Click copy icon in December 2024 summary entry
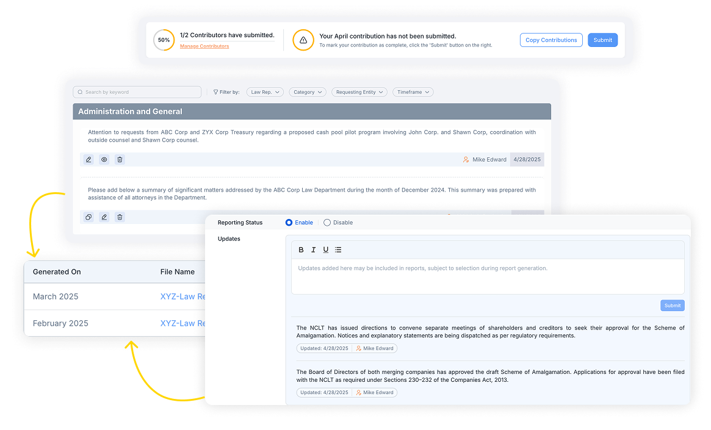This screenshot has height=430, width=711. pos(88,217)
